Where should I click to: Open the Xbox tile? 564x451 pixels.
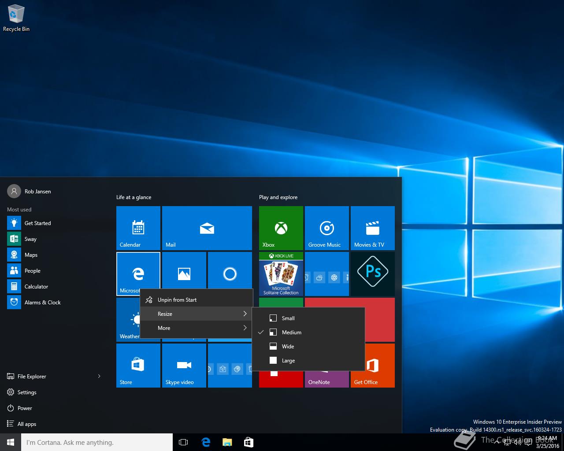(281, 228)
